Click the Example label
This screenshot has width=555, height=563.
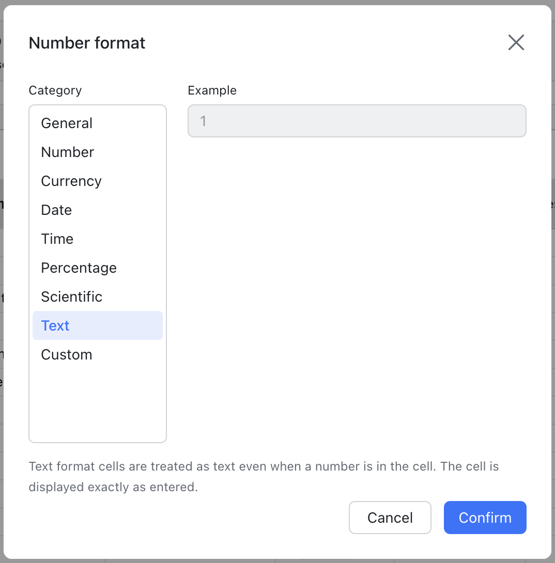212,90
